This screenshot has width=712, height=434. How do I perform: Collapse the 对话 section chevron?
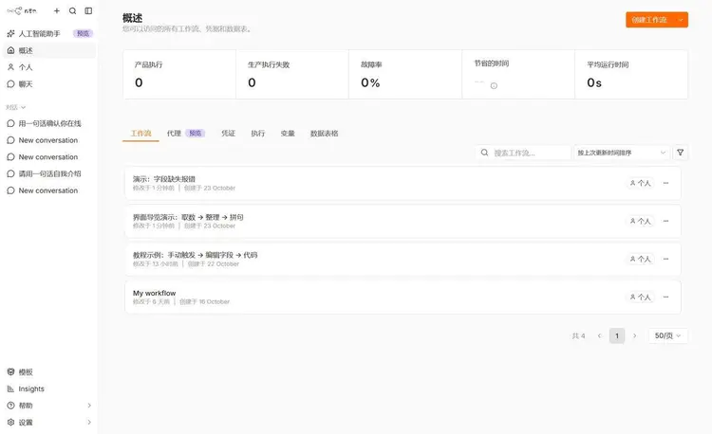pyautogui.click(x=23, y=107)
